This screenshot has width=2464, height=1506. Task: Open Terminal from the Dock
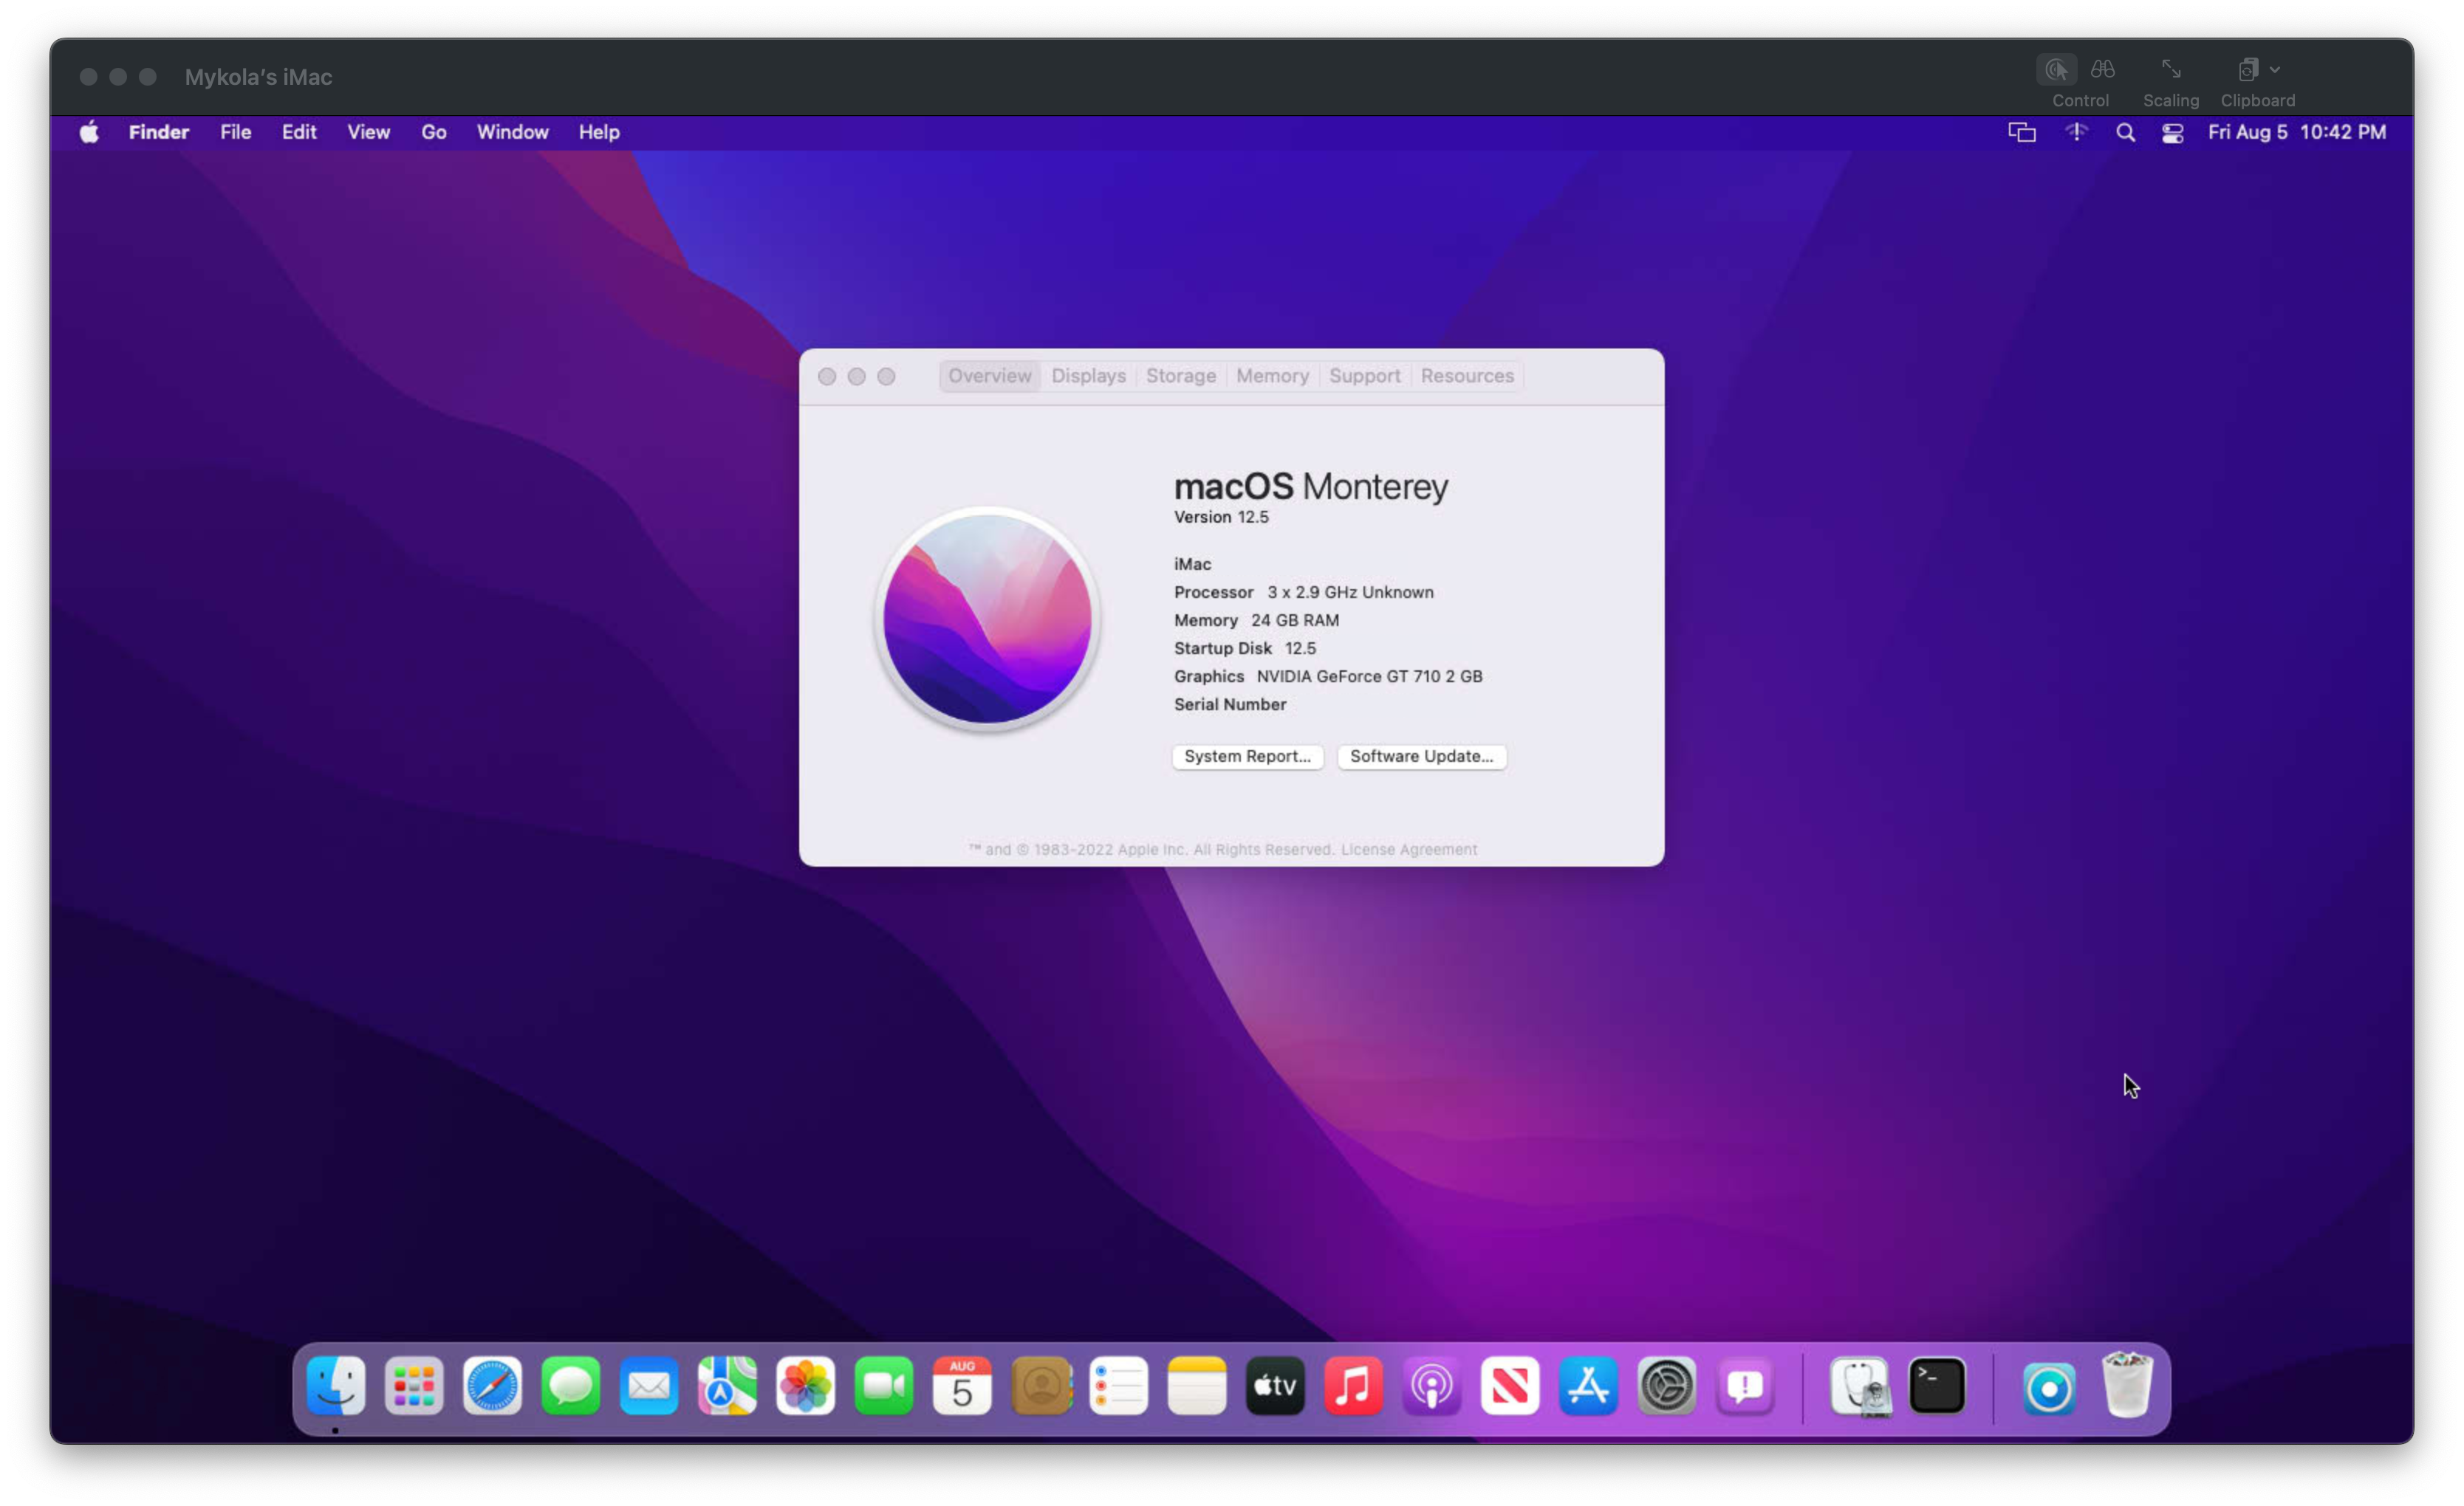tap(1937, 1386)
